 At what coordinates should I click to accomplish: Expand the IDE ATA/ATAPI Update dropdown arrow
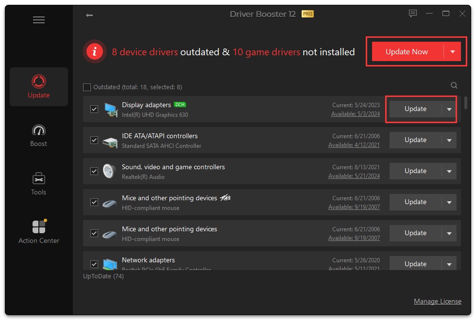[x=449, y=140]
